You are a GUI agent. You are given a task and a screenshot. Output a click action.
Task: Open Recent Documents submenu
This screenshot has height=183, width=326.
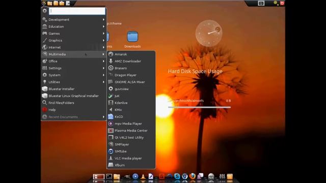[x=73, y=117]
